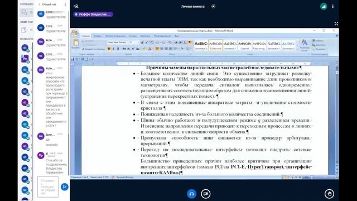Toggle Superscript formatting

[133, 49]
